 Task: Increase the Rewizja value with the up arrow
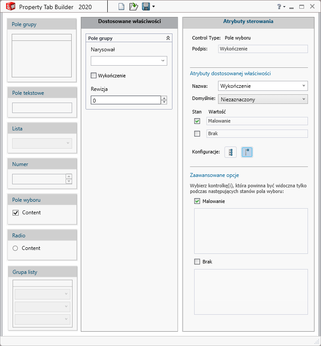164,98
